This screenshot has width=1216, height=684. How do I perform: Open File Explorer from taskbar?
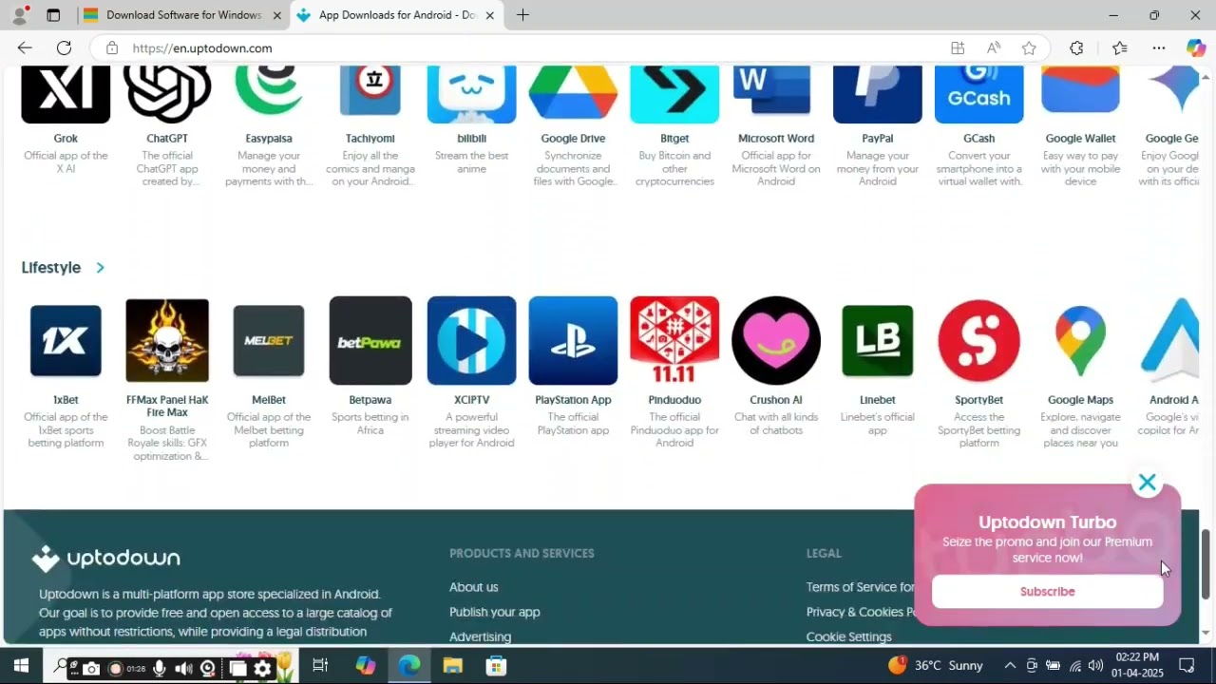452,666
